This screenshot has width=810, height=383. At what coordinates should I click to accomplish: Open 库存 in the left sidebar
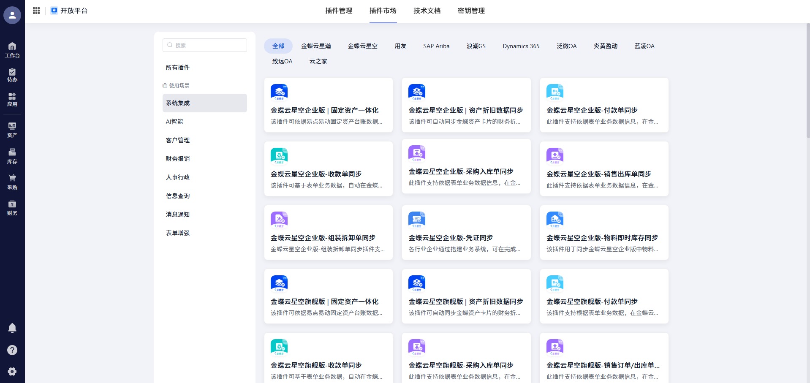pos(12,156)
